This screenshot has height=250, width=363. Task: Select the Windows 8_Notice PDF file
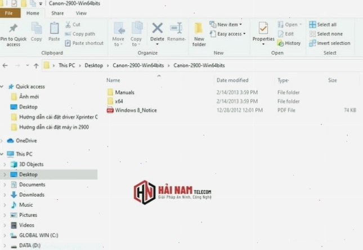(136, 110)
